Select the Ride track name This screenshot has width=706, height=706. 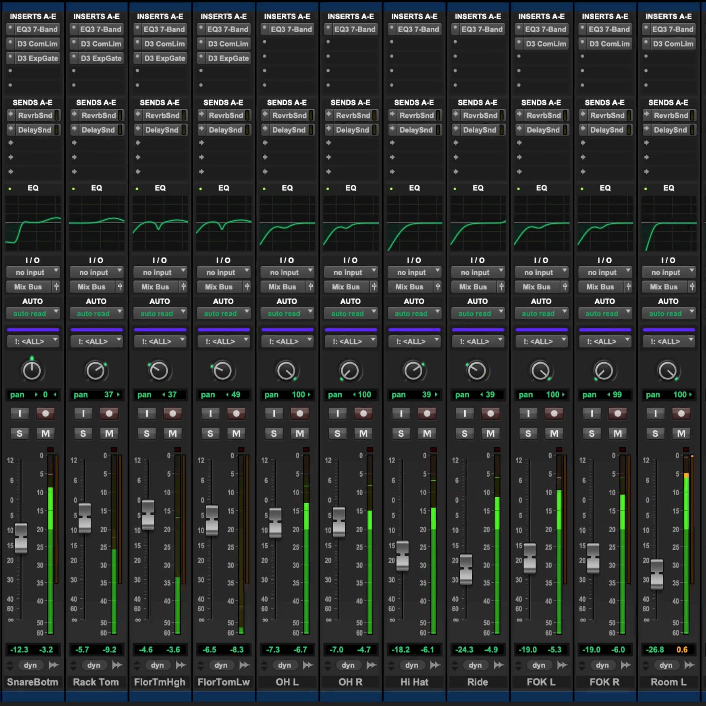(478, 682)
